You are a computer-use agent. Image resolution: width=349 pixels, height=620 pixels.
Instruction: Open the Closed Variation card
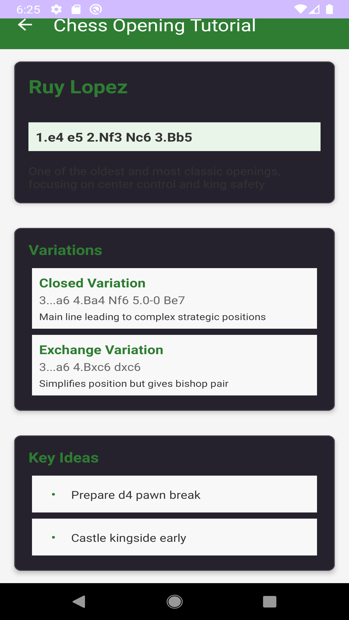[174, 298]
